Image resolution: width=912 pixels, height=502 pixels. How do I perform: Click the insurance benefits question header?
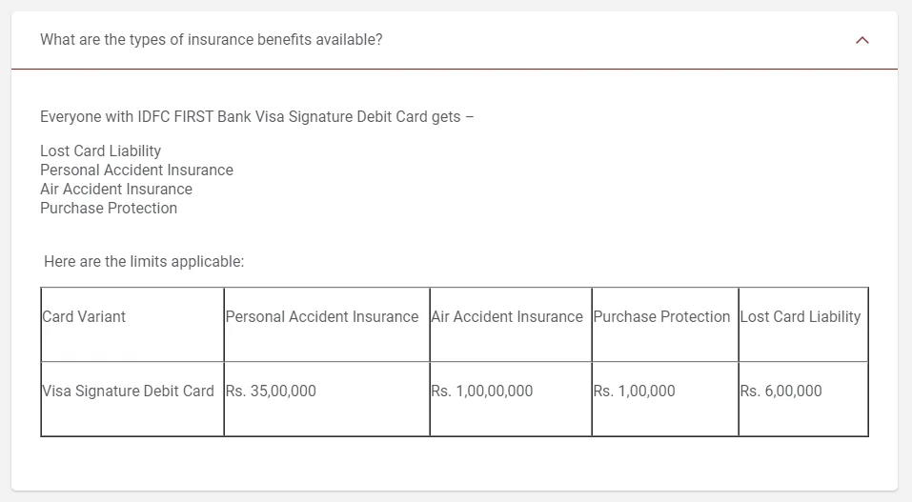click(x=455, y=40)
